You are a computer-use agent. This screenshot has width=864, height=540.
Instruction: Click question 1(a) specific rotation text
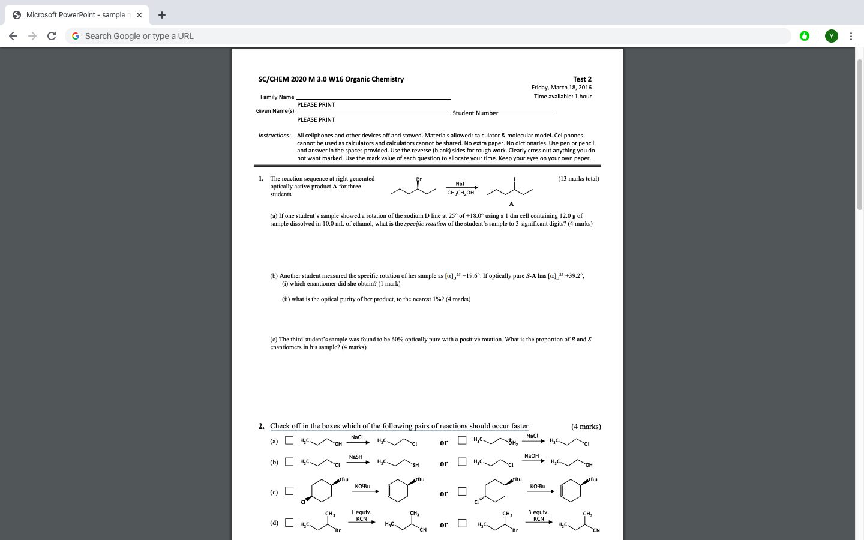tap(431, 220)
